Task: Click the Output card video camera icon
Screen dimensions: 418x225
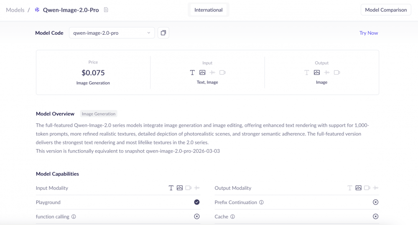Action: pyautogui.click(x=337, y=72)
